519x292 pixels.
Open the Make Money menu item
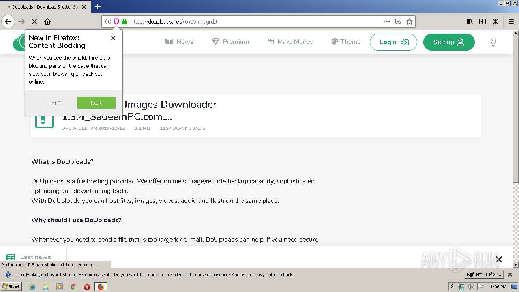click(x=290, y=41)
